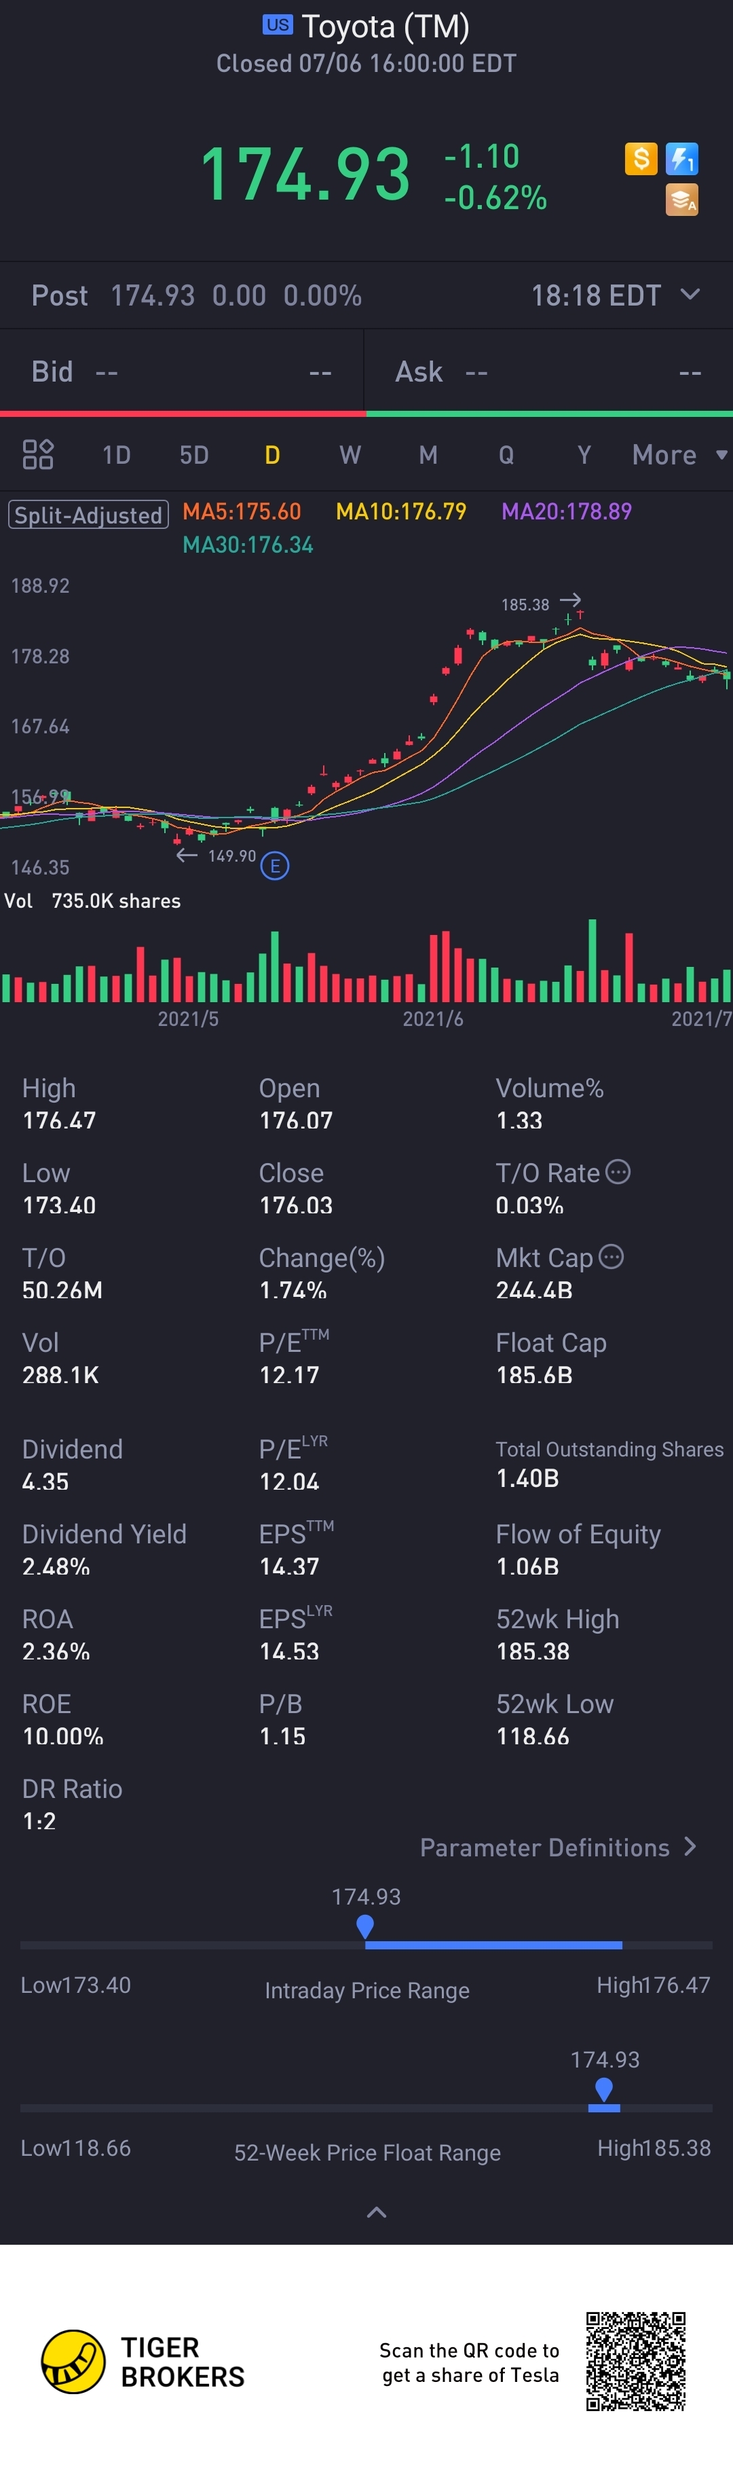Tap the Intraday Price Range marker

pos(364,1926)
